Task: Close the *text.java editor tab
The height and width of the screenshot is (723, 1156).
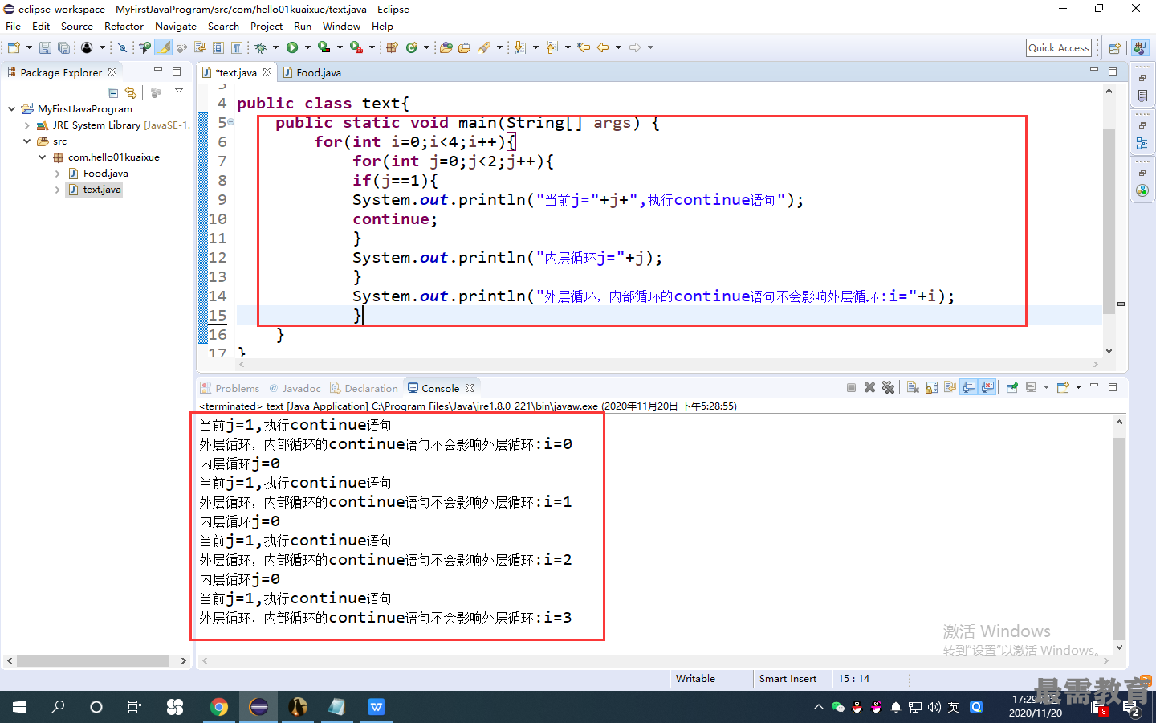Action: click(267, 72)
